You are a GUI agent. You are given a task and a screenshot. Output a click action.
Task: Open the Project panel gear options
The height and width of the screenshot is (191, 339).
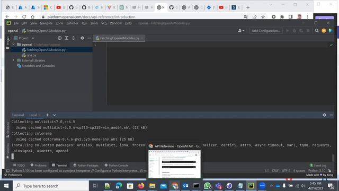pos(82,38)
